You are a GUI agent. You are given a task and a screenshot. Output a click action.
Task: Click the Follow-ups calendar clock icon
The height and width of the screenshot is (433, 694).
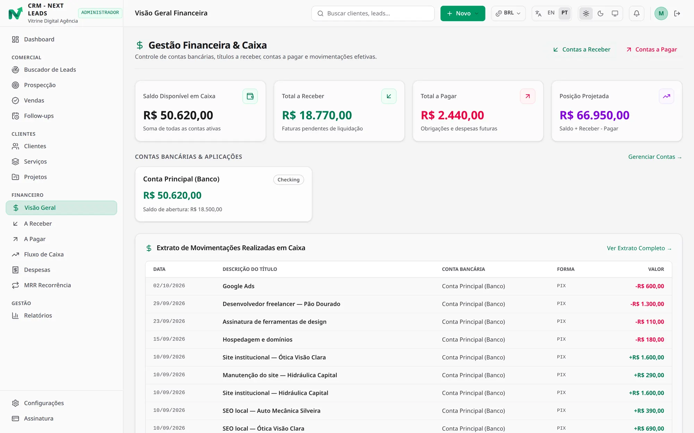click(x=15, y=116)
